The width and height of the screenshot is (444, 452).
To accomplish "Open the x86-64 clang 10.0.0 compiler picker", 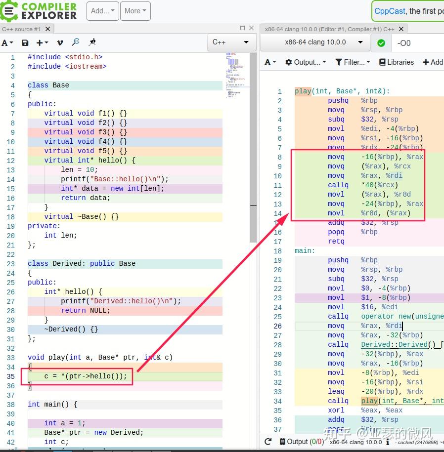I will click(x=315, y=42).
